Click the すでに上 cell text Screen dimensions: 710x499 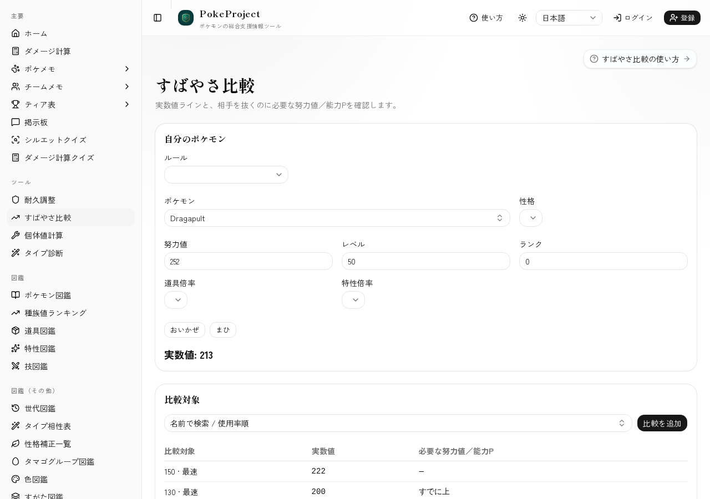(434, 492)
